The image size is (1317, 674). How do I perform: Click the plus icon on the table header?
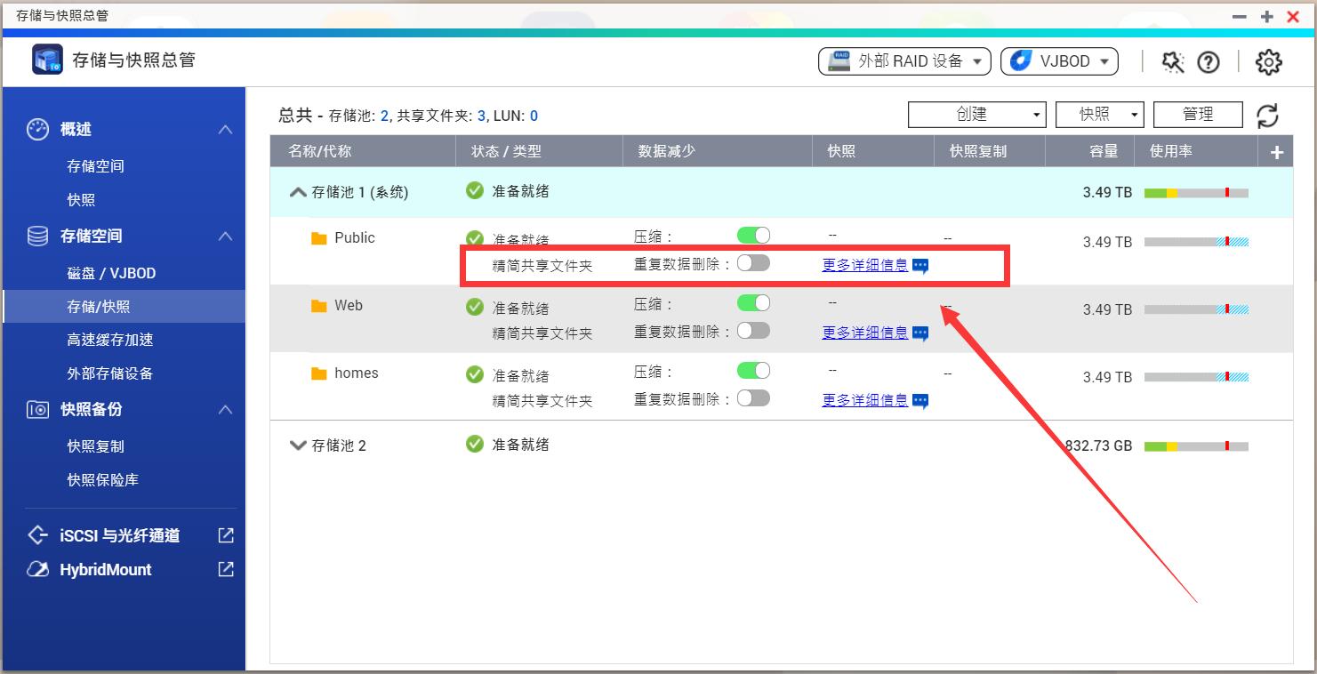[1275, 150]
